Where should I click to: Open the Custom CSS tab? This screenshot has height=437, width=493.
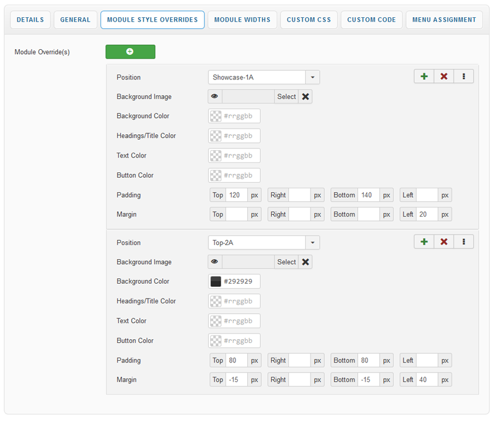[309, 20]
